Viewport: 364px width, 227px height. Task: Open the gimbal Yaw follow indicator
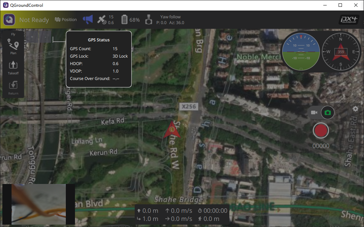[x=165, y=20]
